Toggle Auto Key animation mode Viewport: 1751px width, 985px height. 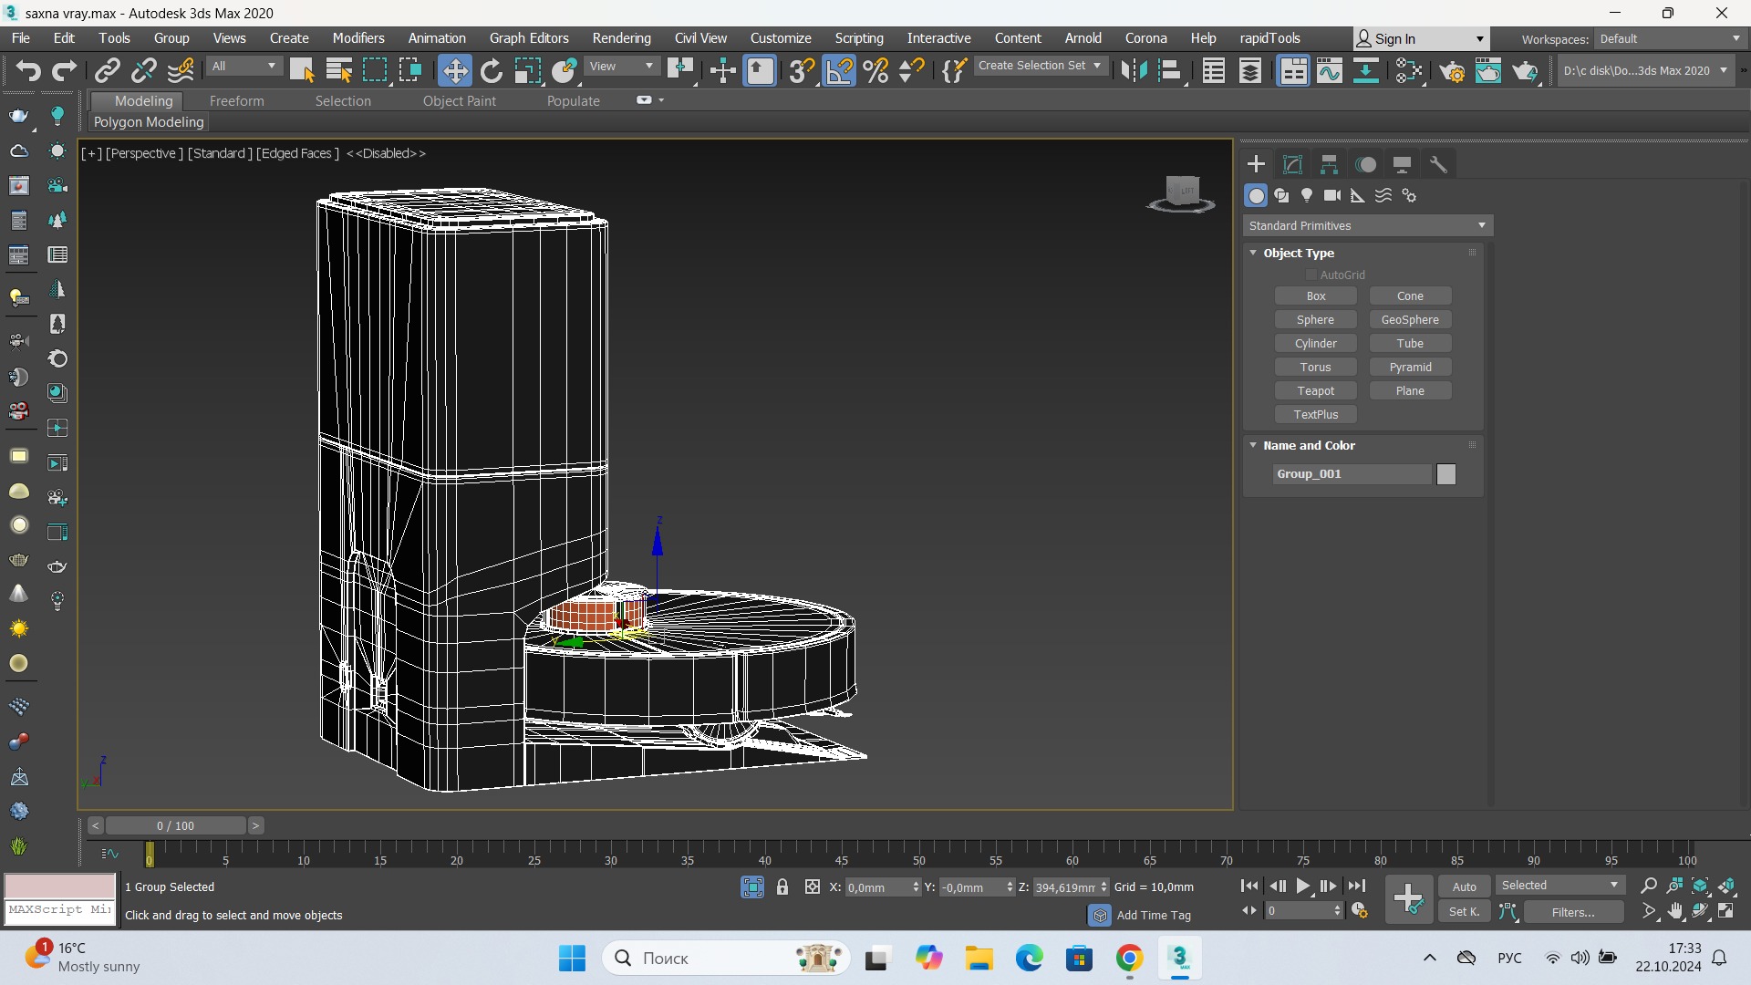[x=1464, y=886]
